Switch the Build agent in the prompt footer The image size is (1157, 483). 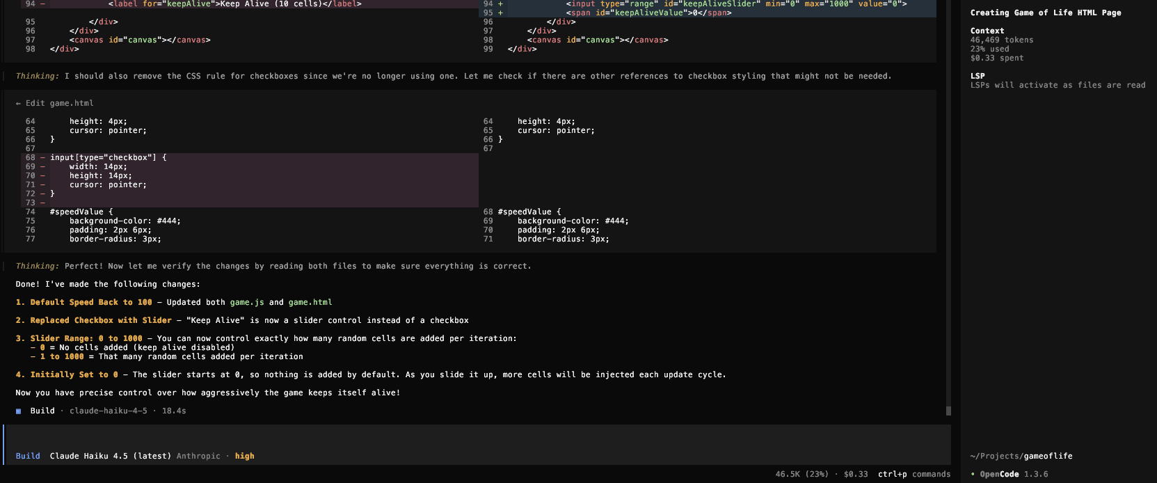[x=28, y=457]
